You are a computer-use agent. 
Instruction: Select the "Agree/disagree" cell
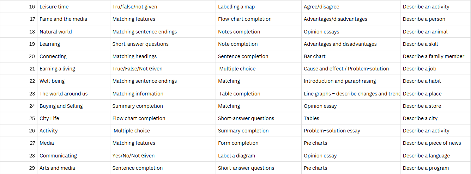(321, 7)
